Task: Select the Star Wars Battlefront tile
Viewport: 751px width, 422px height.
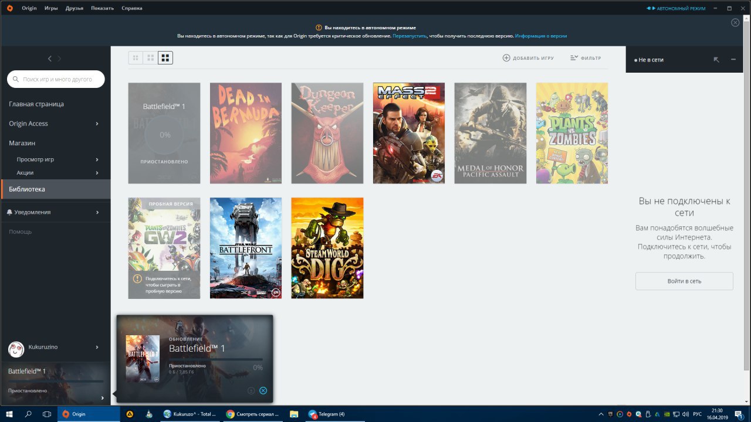Action: (x=246, y=248)
